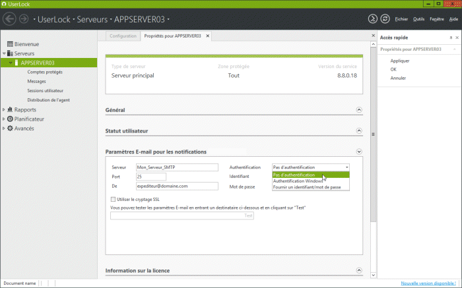
Task: Open the Authentification combo box arrow
Action: (346, 167)
